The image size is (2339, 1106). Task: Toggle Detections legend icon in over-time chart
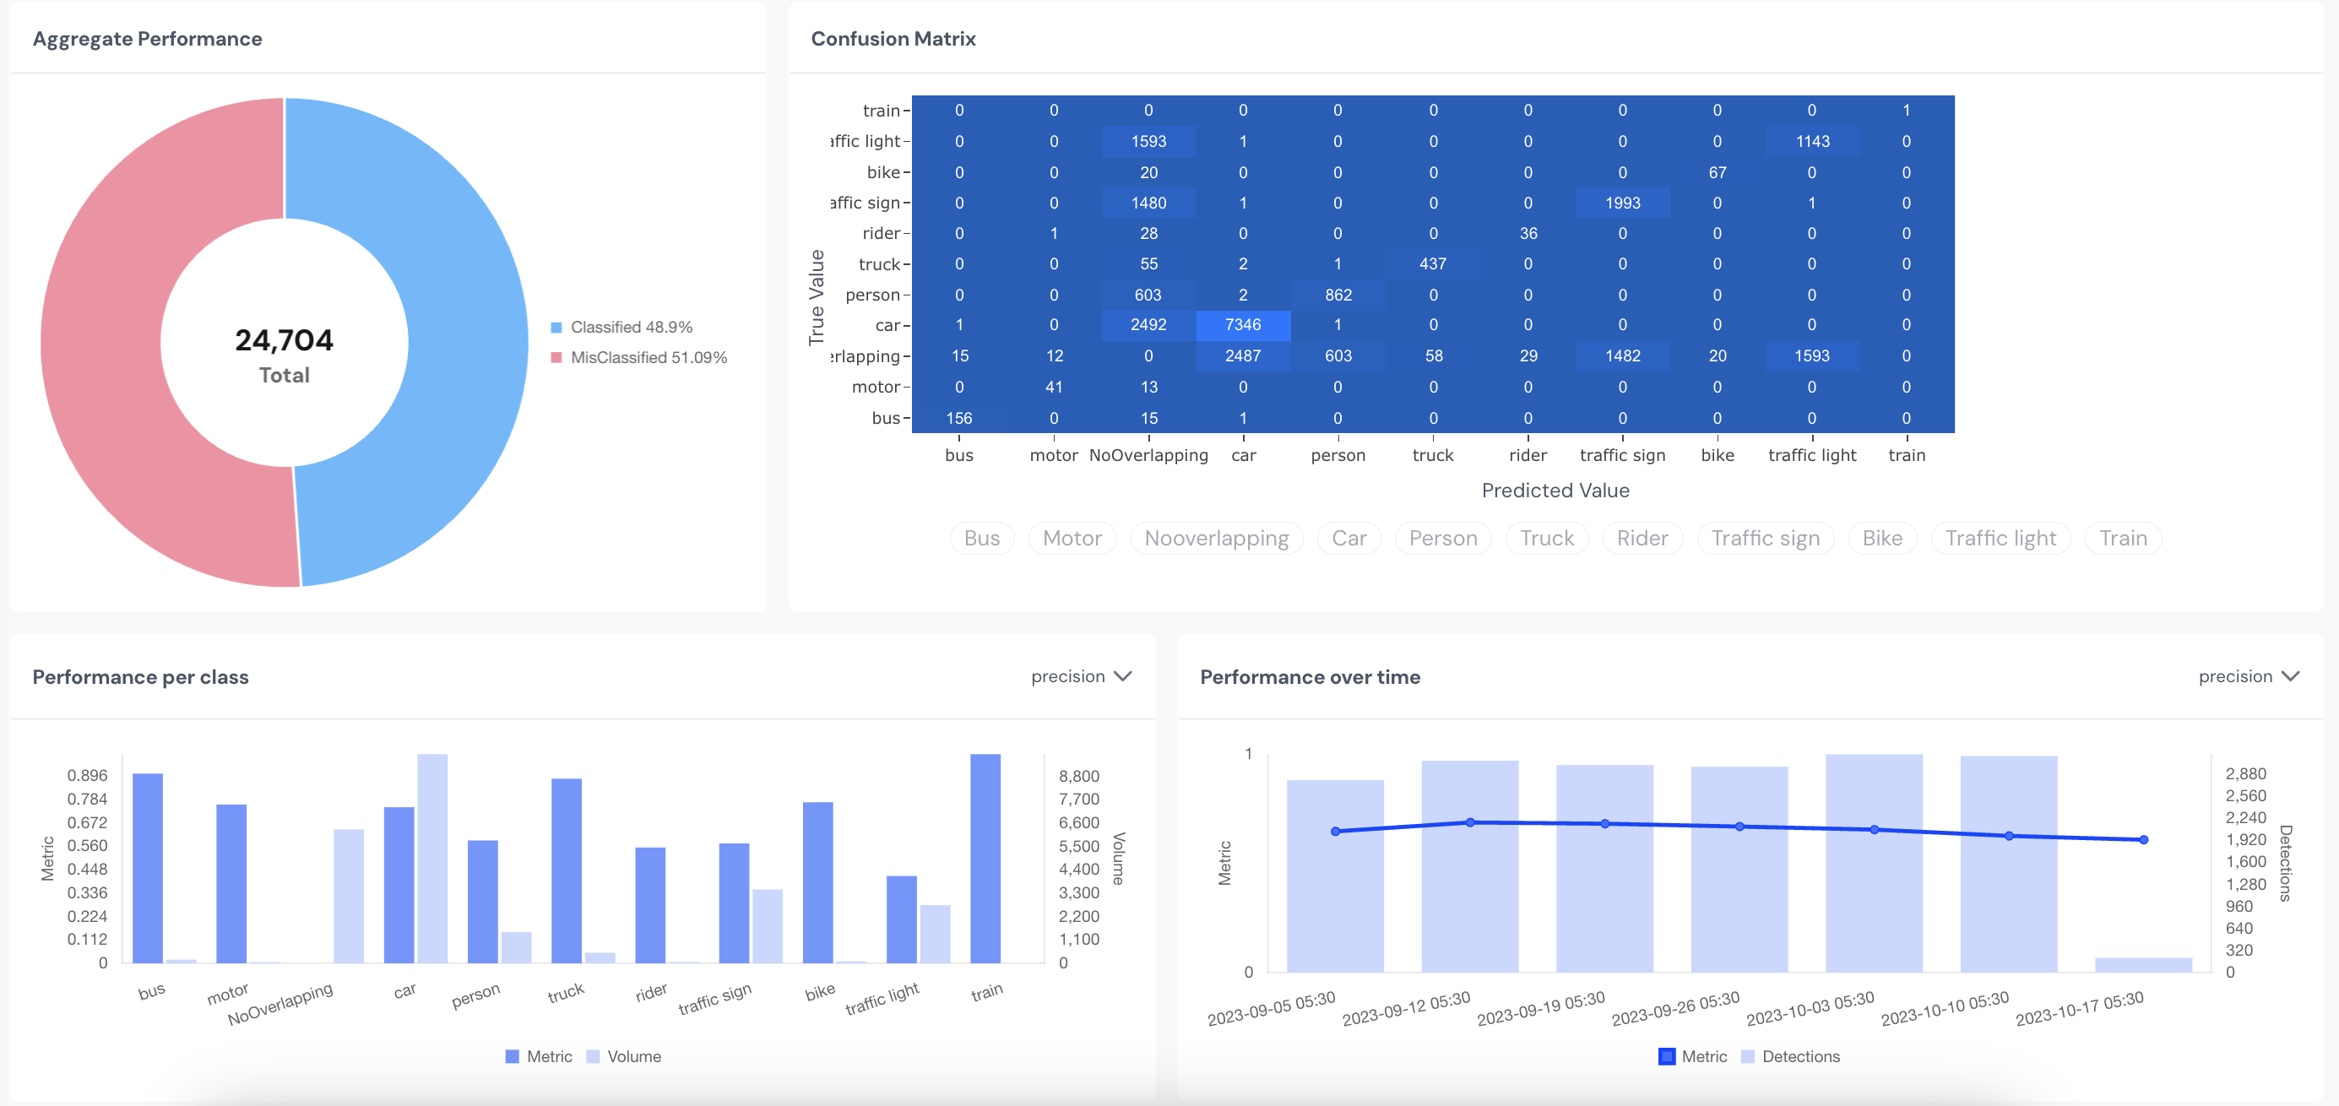(1748, 1057)
